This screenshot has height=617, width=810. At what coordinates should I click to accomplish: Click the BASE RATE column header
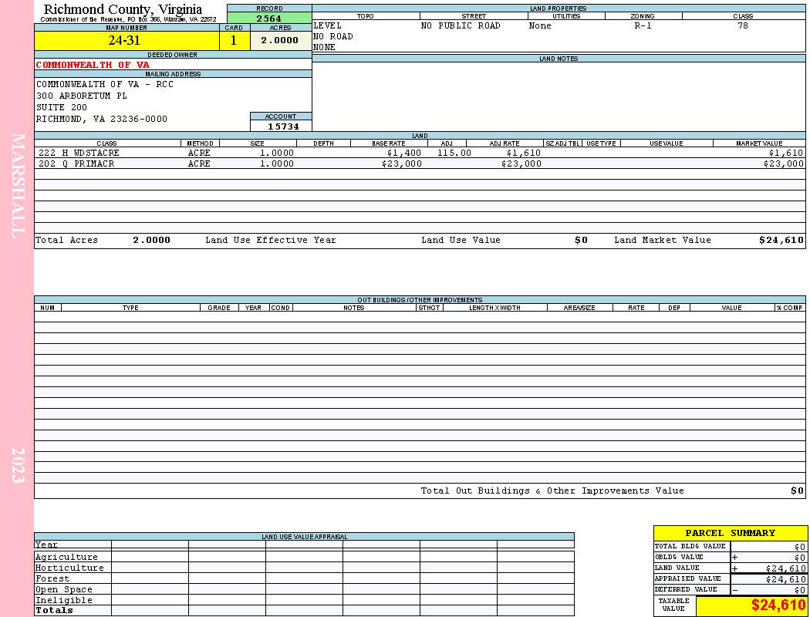(x=389, y=143)
